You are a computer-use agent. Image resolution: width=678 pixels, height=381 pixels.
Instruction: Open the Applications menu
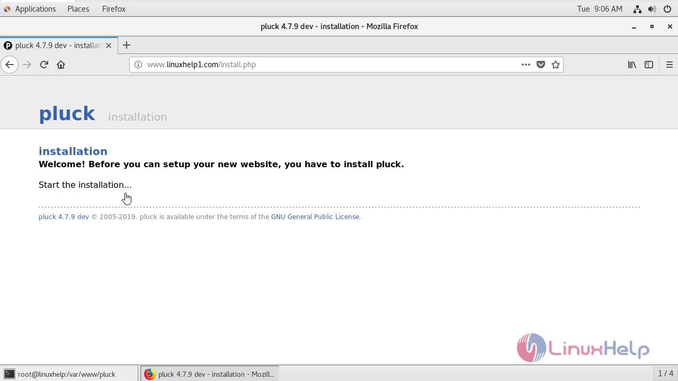tap(30, 8)
